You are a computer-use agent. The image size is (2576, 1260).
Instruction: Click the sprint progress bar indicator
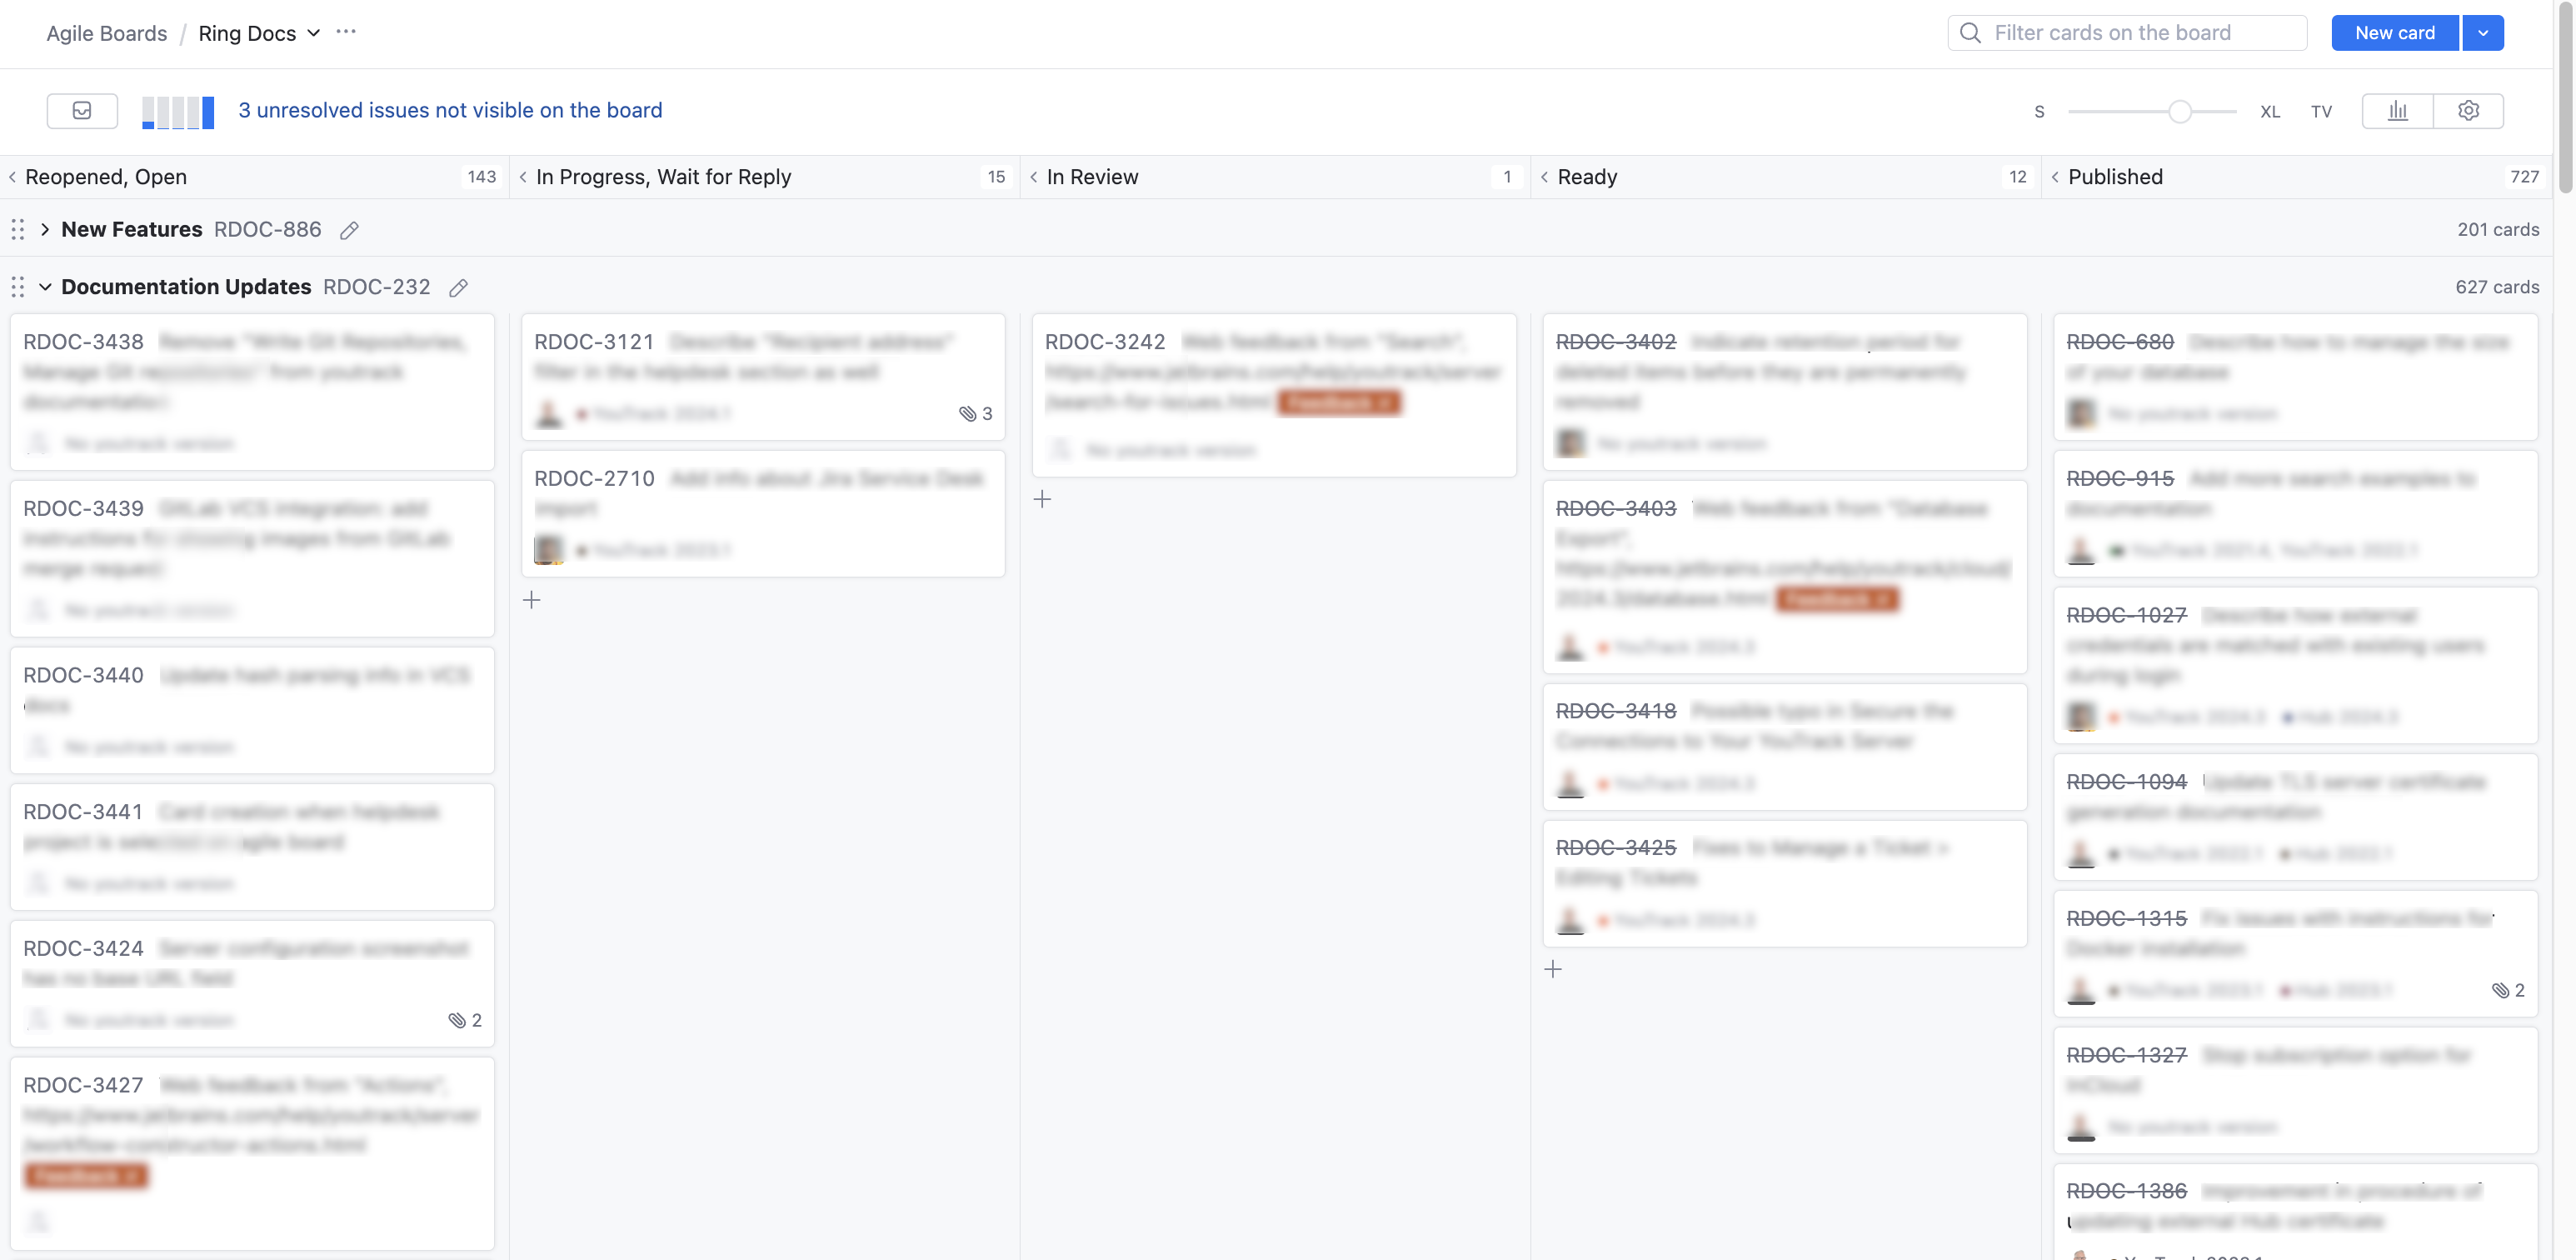pos(178,111)
